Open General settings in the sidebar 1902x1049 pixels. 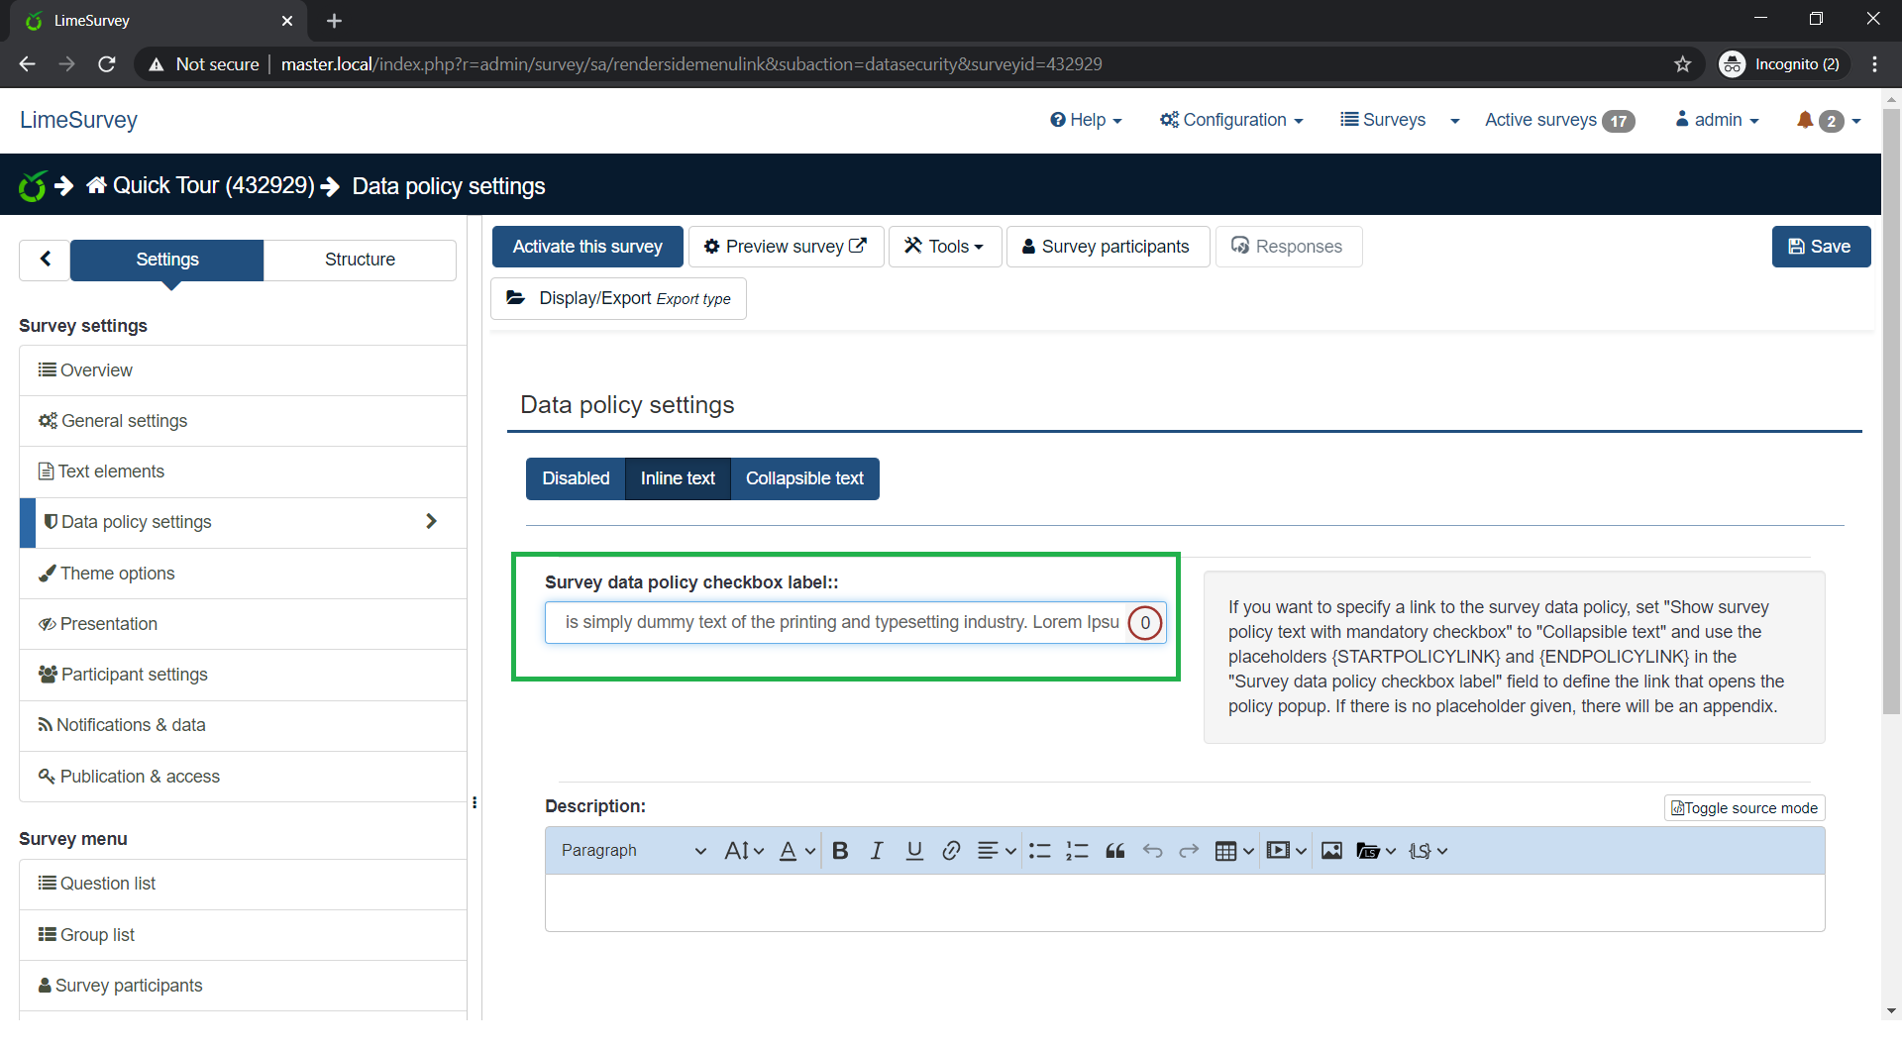[x=243, y=421]
